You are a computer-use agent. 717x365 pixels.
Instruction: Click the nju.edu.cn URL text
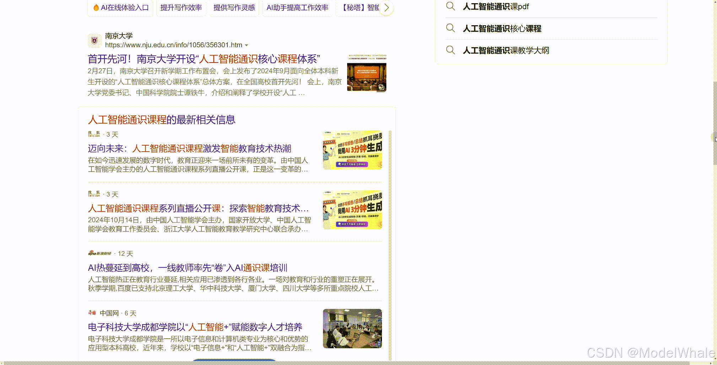174,45
